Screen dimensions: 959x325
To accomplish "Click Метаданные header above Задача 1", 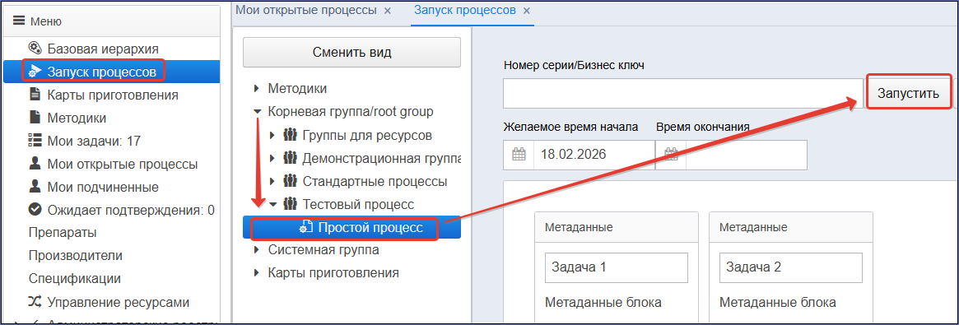I will (617, 227).
